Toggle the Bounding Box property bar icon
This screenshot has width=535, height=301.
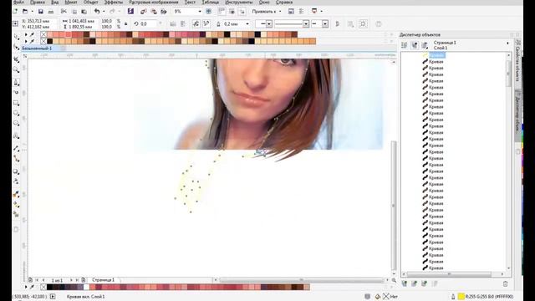(363, 24)
